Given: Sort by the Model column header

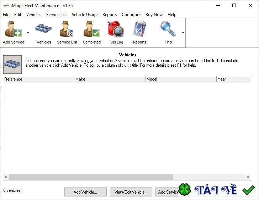Looking at the screenshot, I should click(181, 79).
